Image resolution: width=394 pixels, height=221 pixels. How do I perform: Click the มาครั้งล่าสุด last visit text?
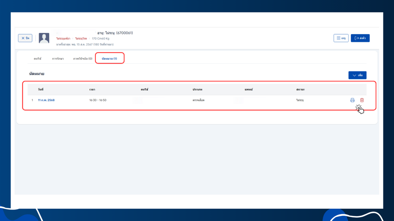pyautogui.click(x=85, y=44)
